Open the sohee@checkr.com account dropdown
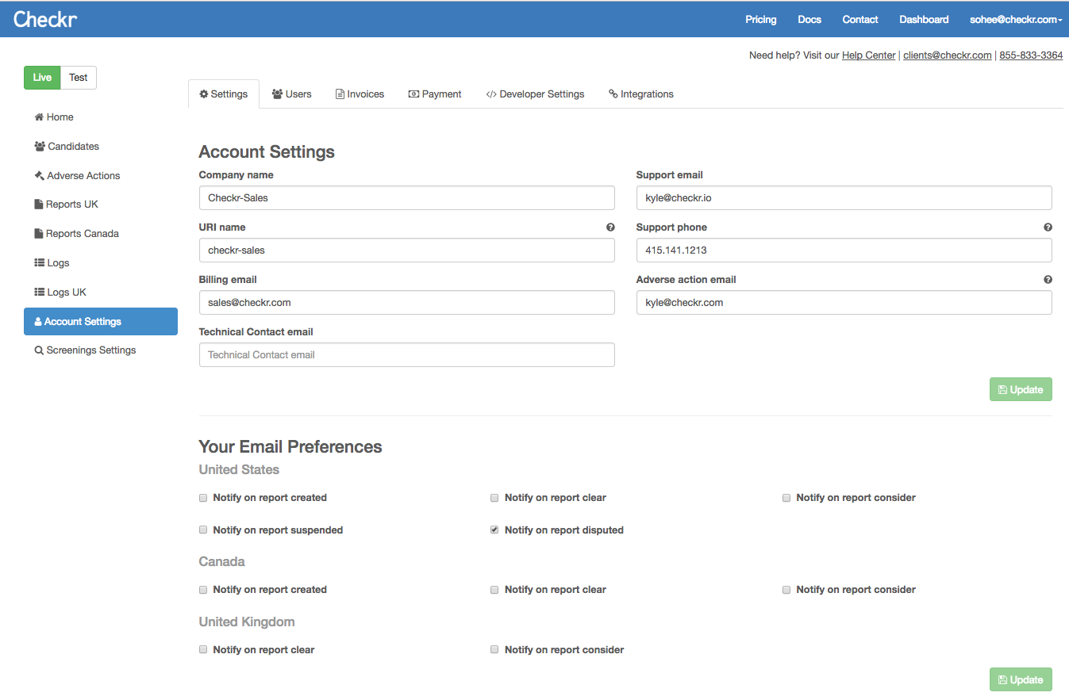1069x700 pixels. [1015, 20]
